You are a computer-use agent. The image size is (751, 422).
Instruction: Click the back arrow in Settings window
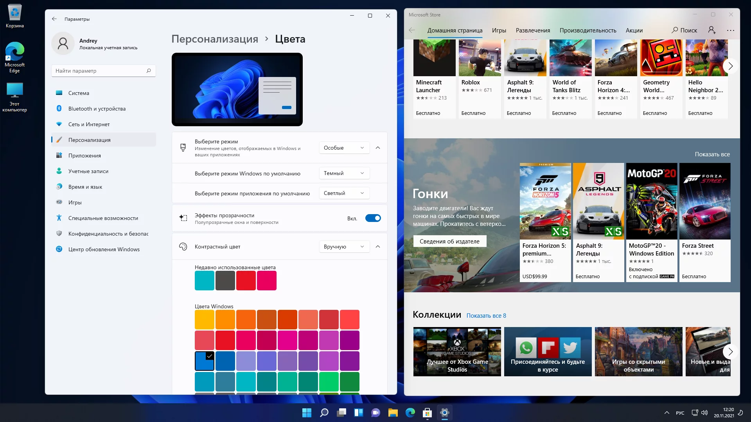pyautogui.click(x=54, y=19)
